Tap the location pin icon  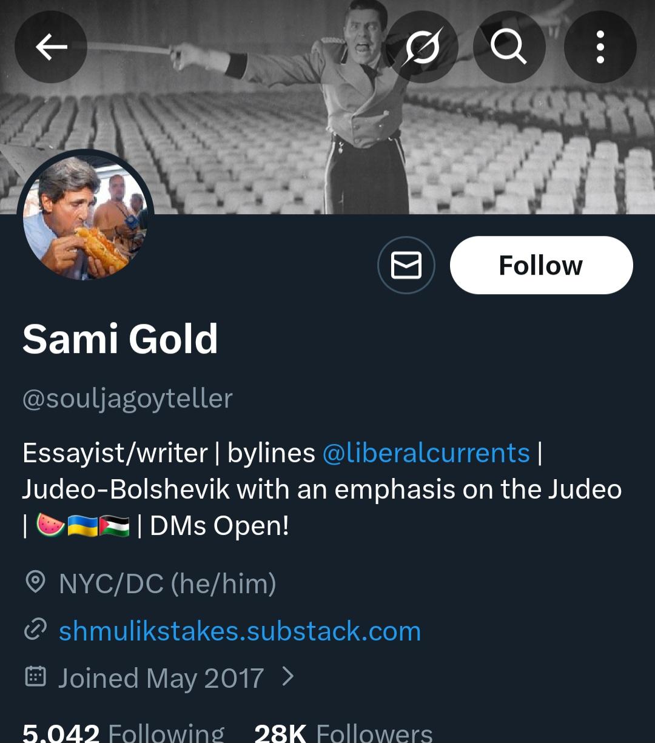tap(35, 583)
